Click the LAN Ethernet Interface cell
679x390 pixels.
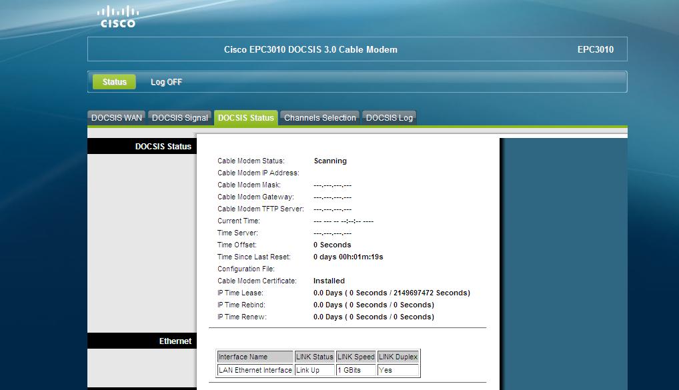pyautogui.click(x=255, y=370)
